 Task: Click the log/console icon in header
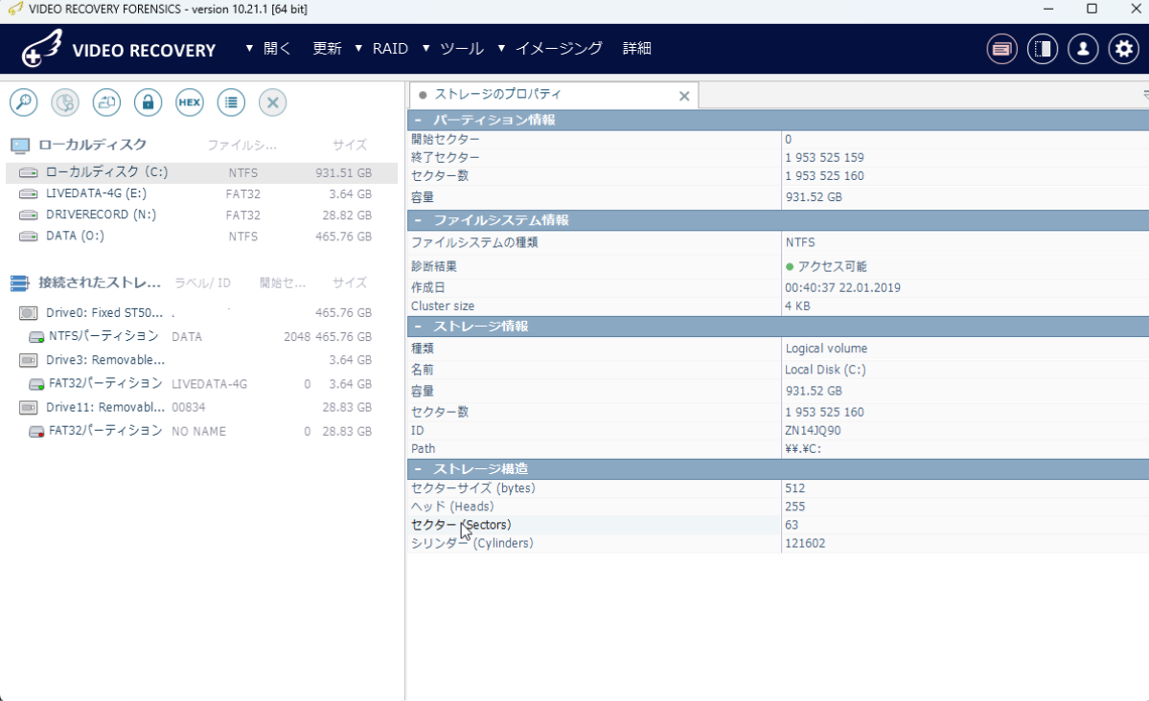click(1001, 49)
